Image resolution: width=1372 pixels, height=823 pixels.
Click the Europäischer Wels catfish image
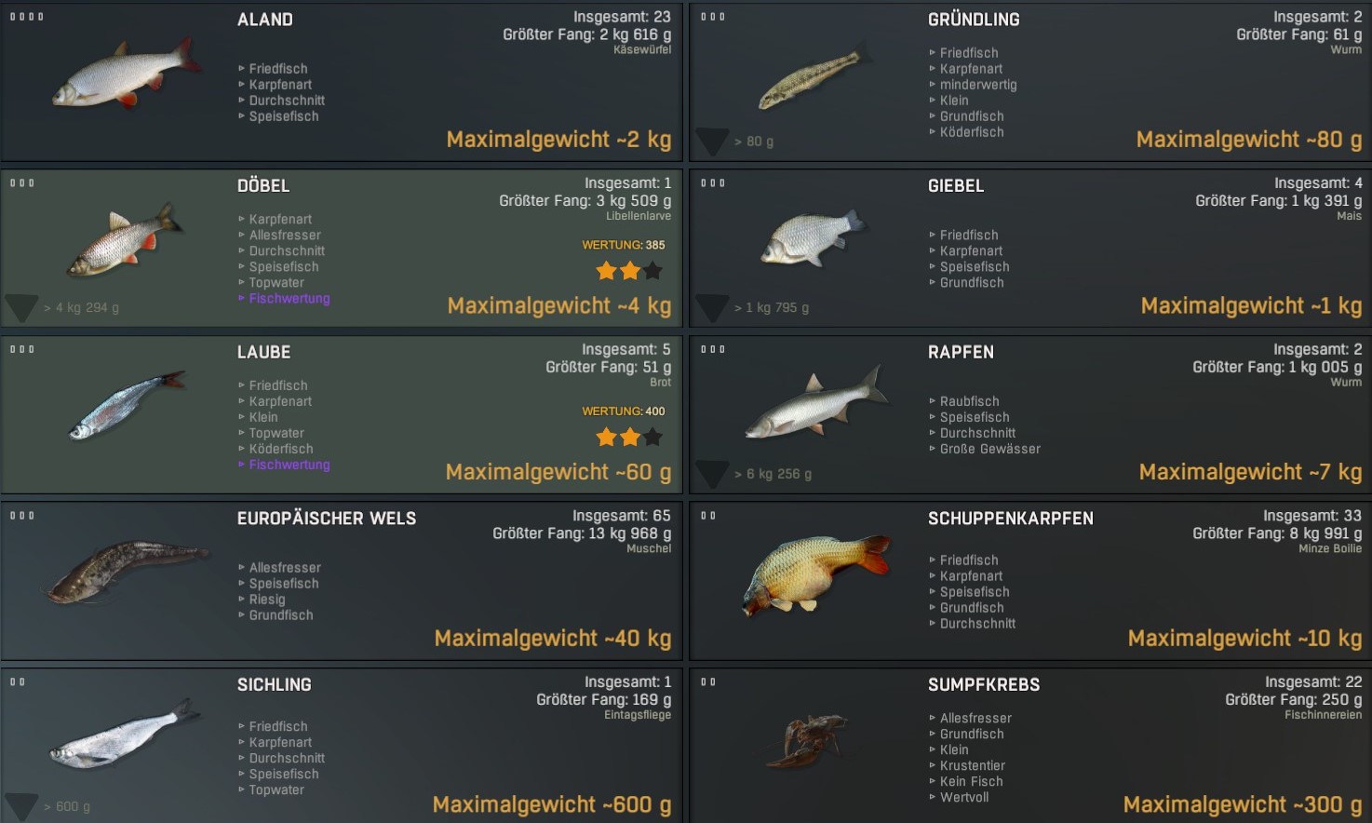point(126,570)
